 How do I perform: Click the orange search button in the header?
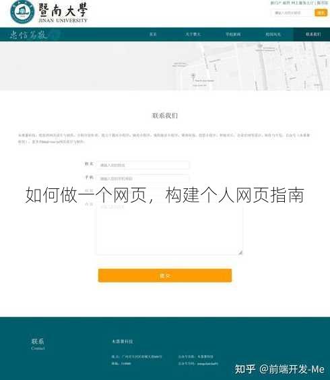pyautogui.click(x=321, y=13)
